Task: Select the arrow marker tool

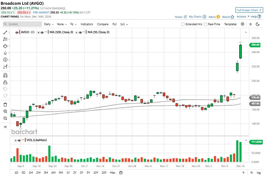Action: click(5, 53)
